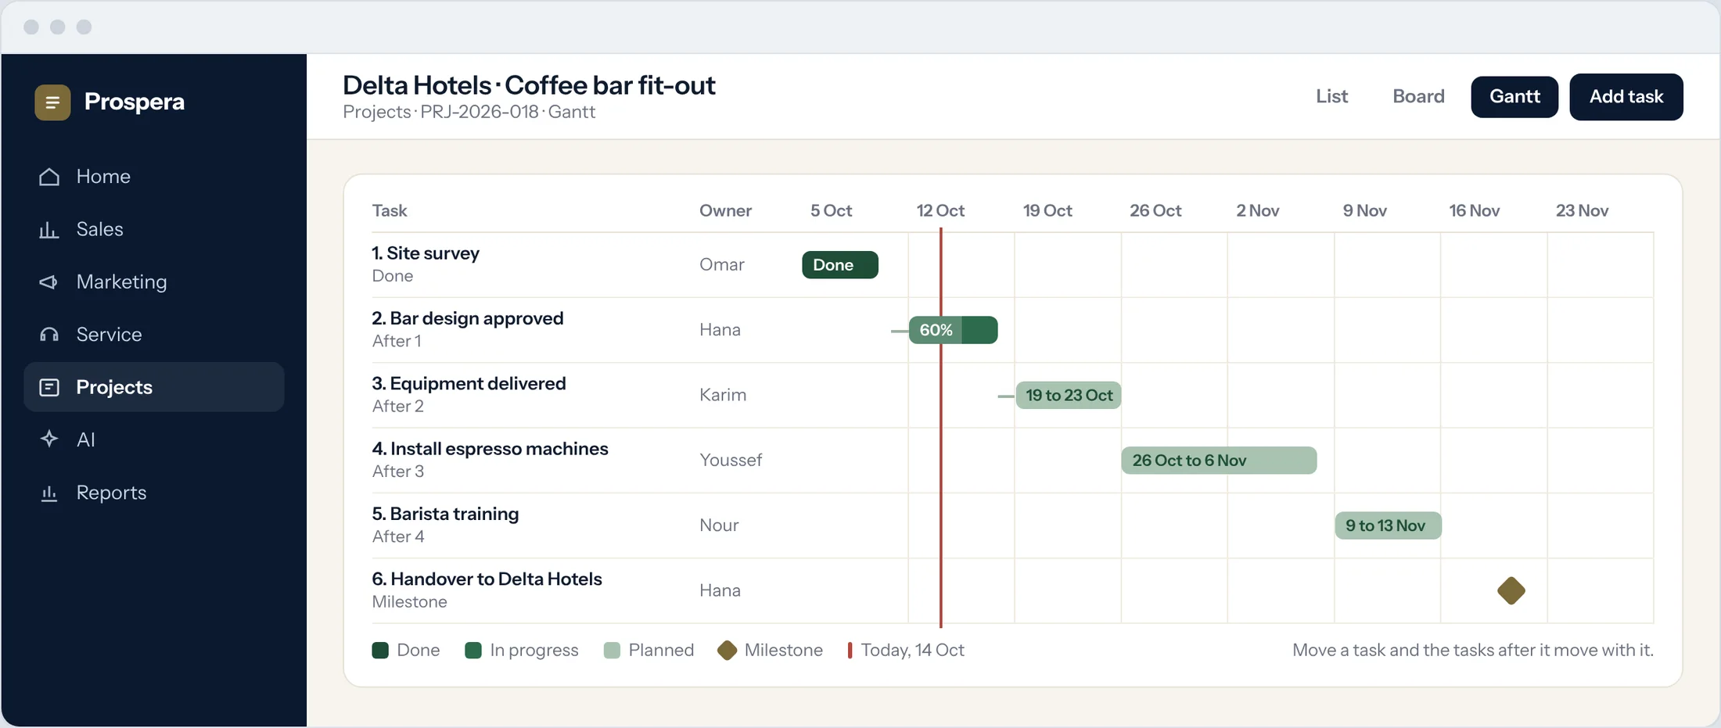The width and height of the screenshot is (1721, 728).
Task: Click owner Youssef in the task table
Action: pos(731,461)
